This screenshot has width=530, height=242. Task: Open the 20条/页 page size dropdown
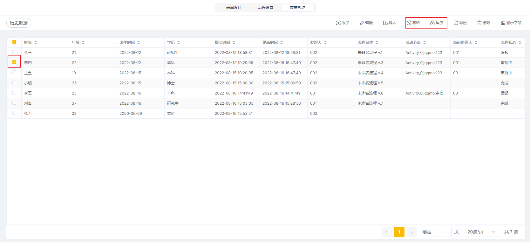click(x=479, y=232)
